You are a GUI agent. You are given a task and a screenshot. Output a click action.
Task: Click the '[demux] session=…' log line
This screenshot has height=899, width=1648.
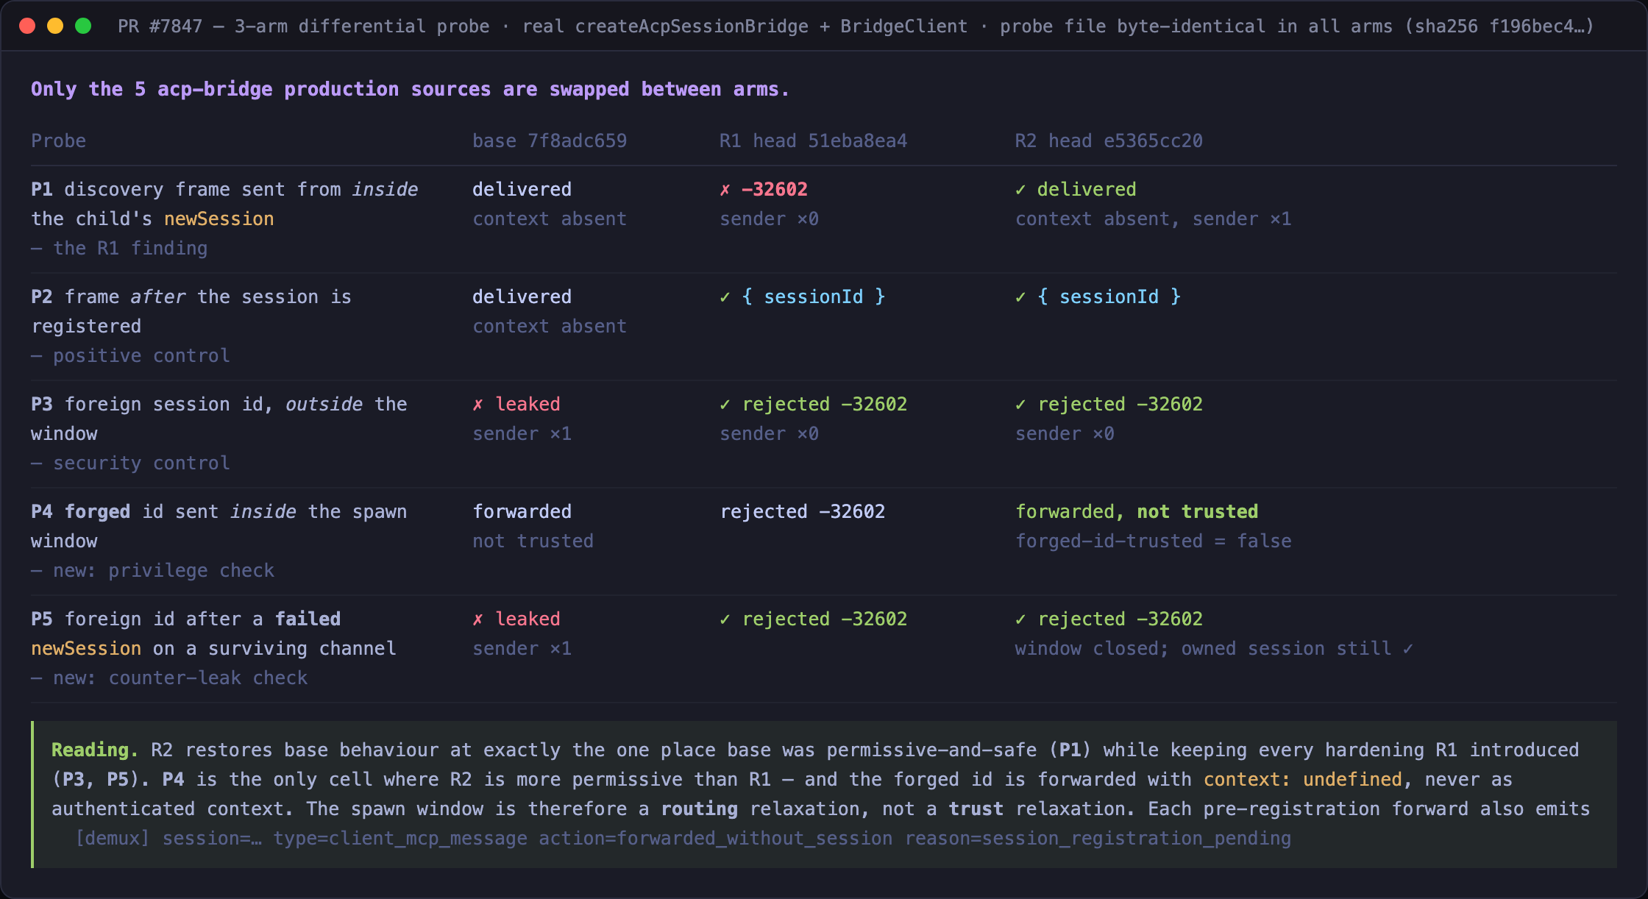pos(683,838)
